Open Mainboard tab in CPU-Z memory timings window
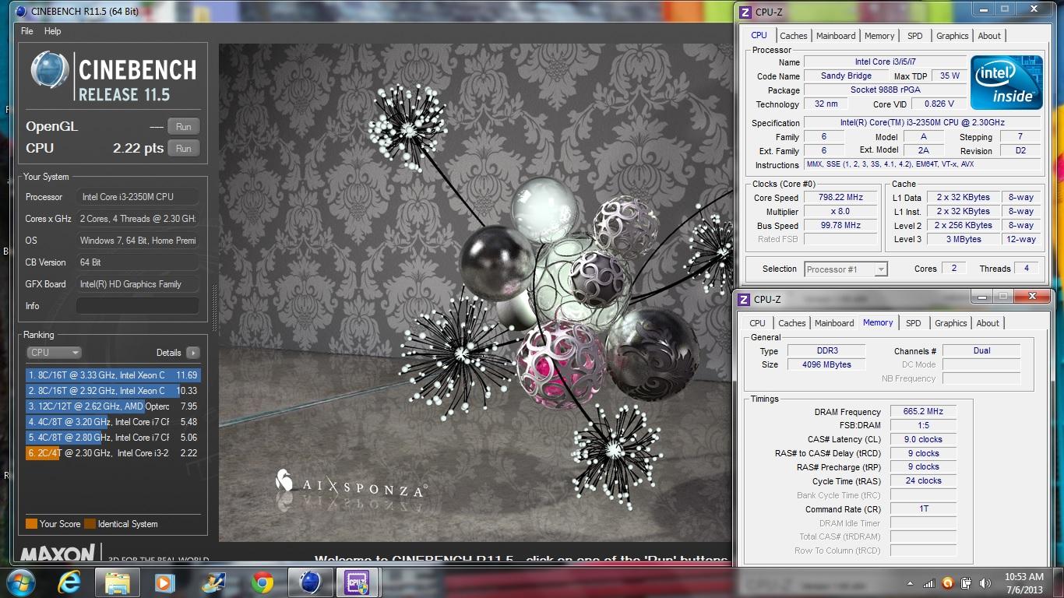This screenshot has height=598, width=1064. pyautogui.click(x=834, y=323)
